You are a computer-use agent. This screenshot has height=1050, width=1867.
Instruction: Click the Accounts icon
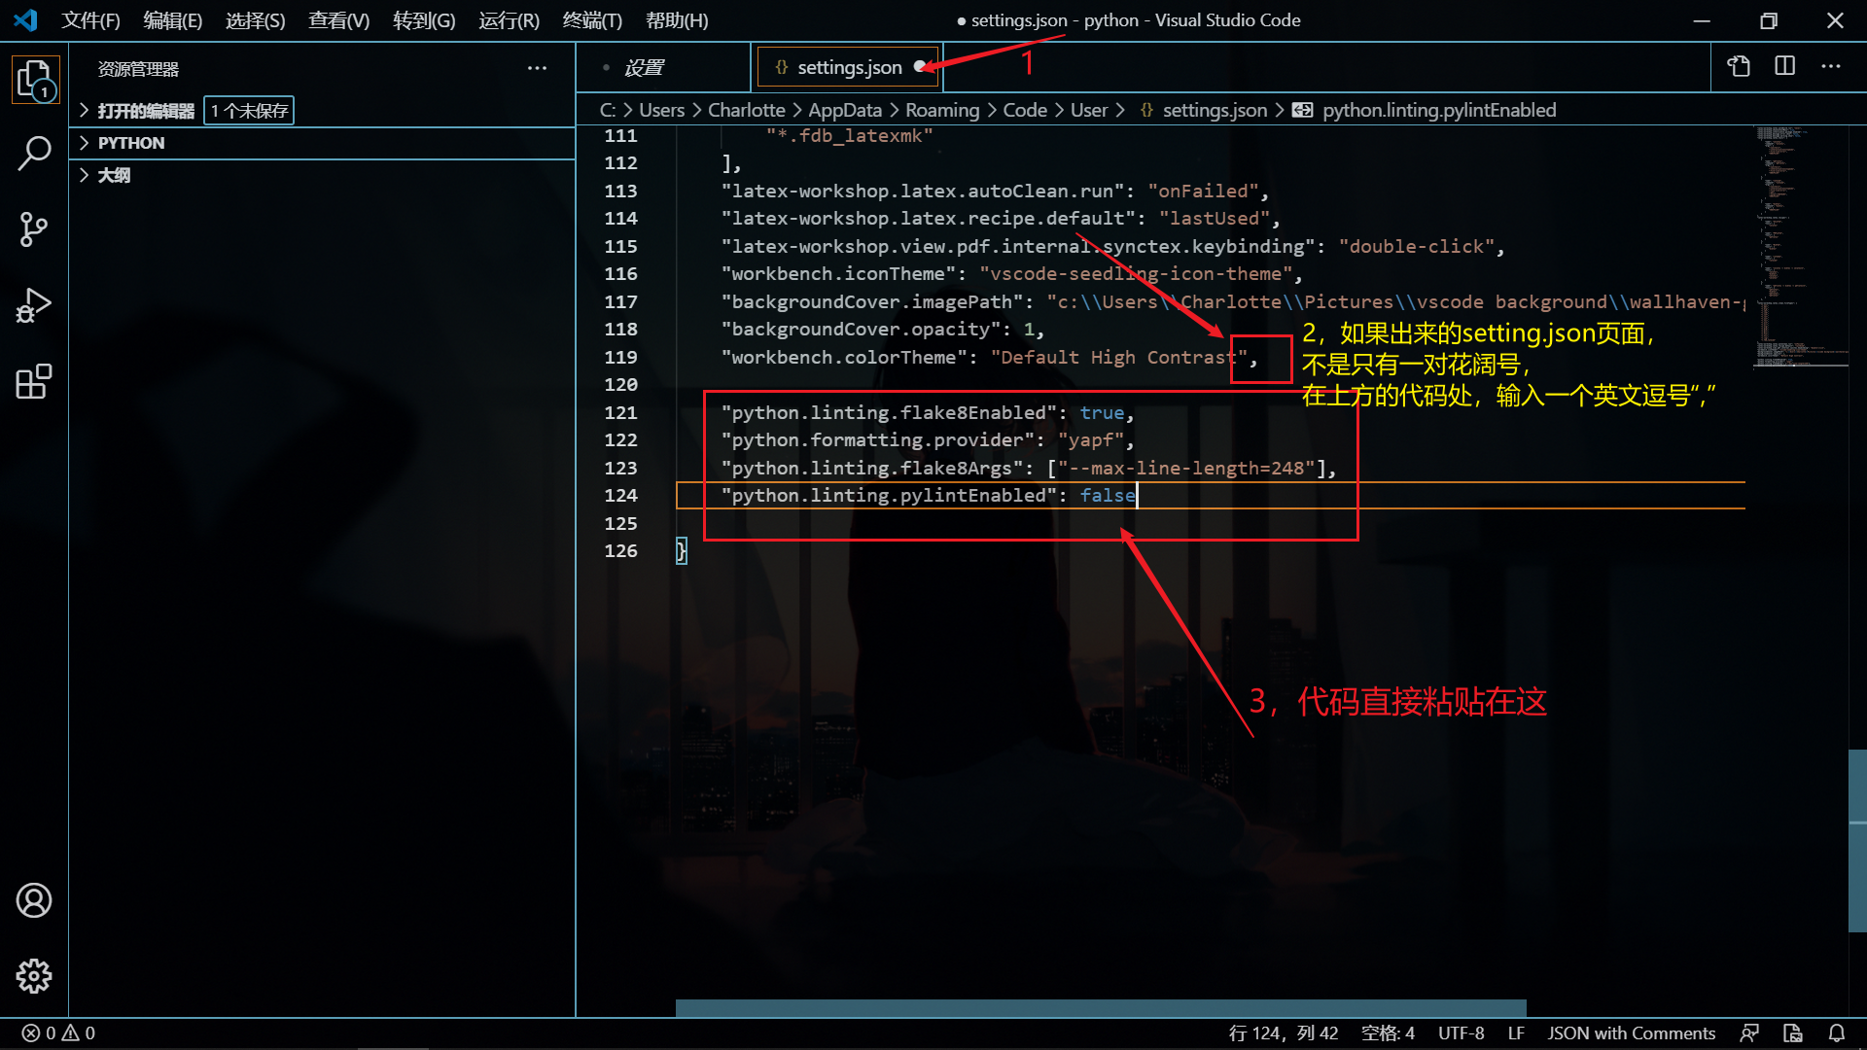point(34,900)
